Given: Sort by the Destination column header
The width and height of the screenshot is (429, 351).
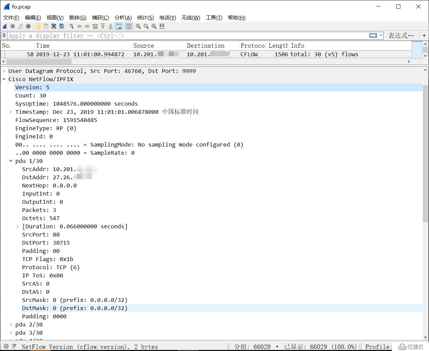Looking at the screenshot, I should [212, 46].
